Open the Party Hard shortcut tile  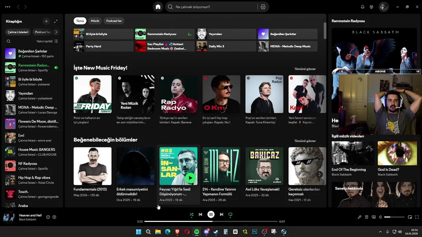point(104,46)
